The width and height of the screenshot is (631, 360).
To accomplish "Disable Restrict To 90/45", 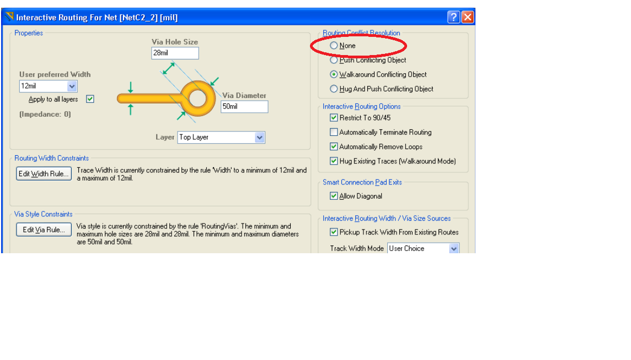I will pos(333,117).
